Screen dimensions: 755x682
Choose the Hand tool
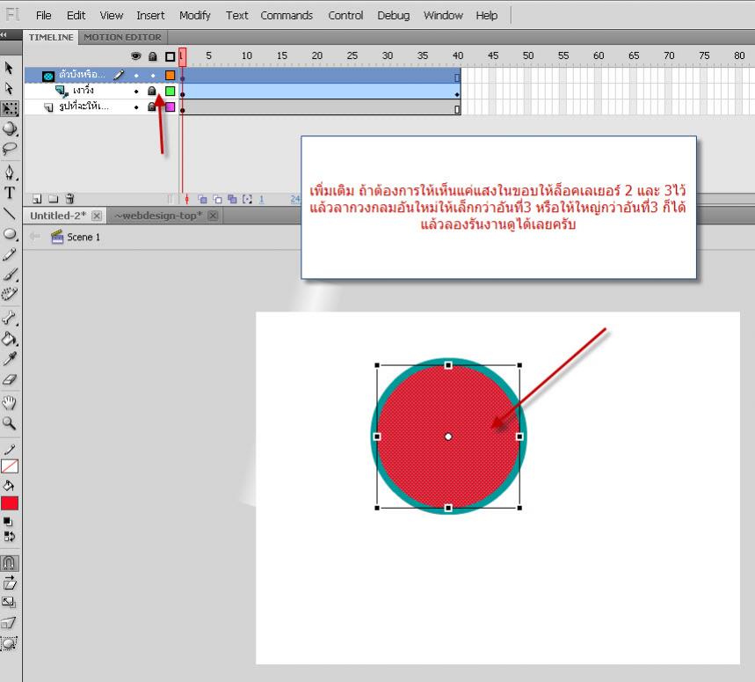point(10,403)
